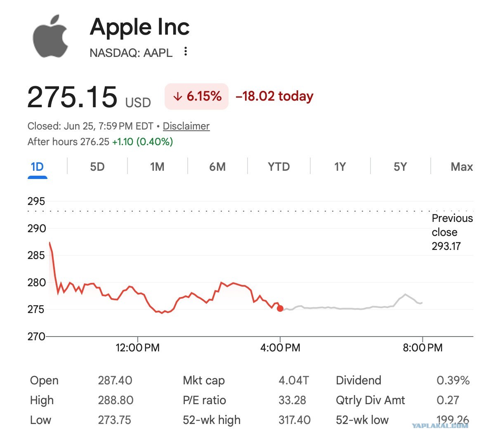Open the three-dot options menu beside AAPL
479x438 pixels.
click(x=185, y=51)
